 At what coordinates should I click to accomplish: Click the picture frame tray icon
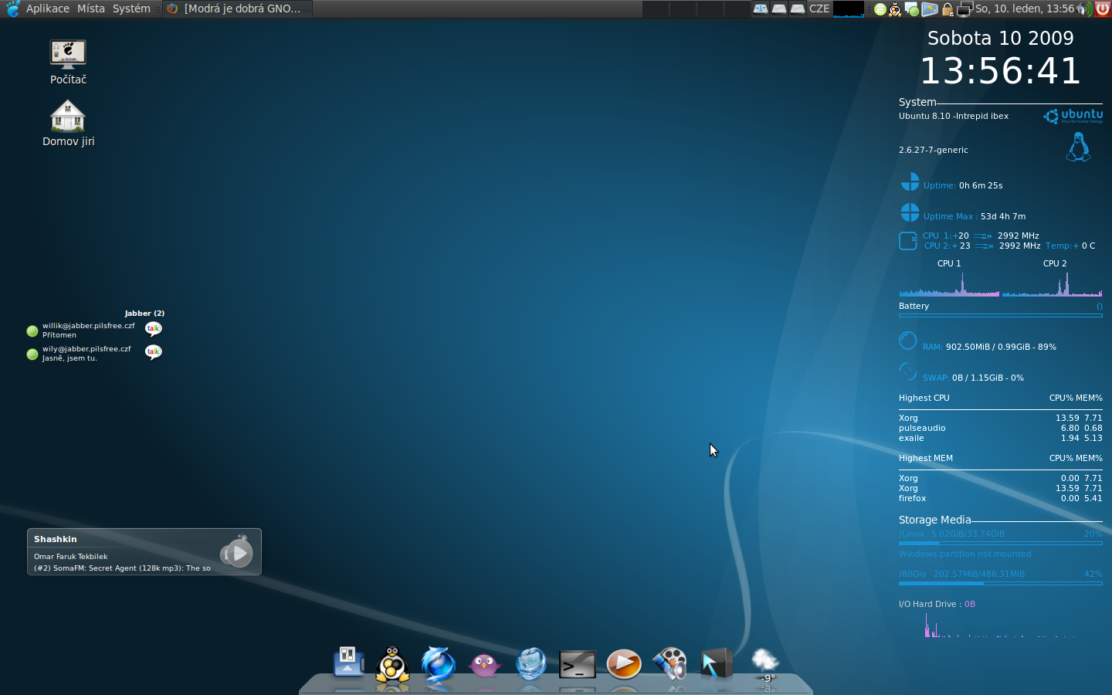tap(930, 9)
